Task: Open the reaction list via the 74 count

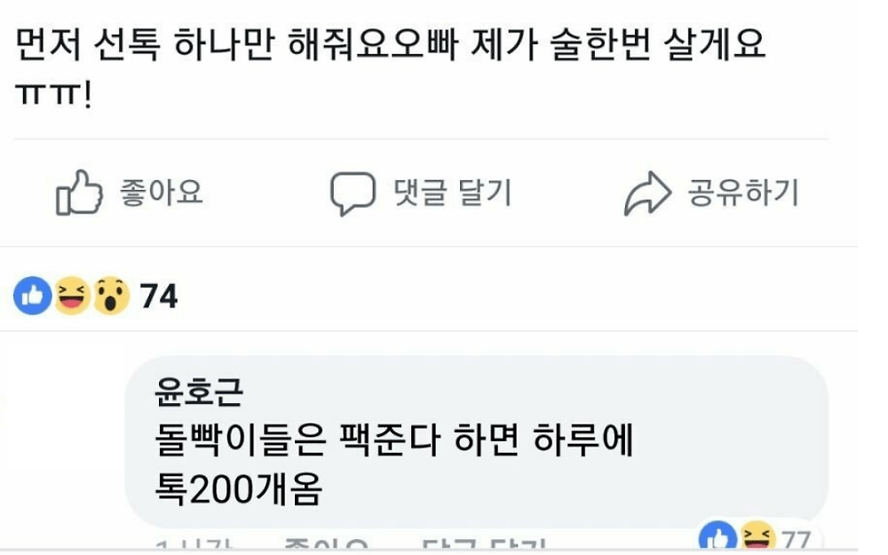Action: click(x=159, y=297)
